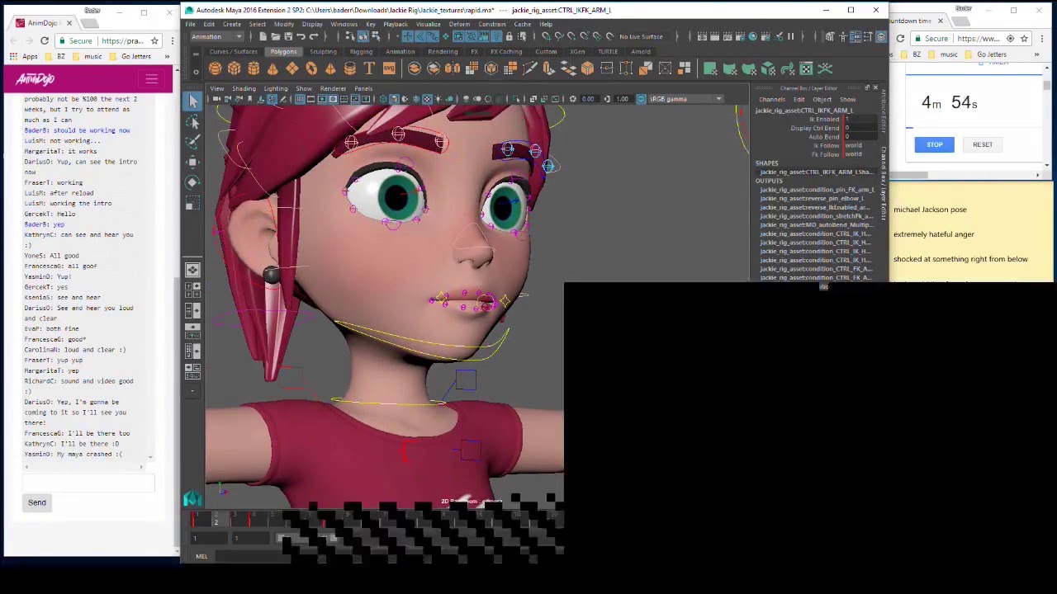Click the Type text 'T' shelf icon
The width and height of the screenshot is (1057, 594).
pyautogui.click(x=369, y=68)
